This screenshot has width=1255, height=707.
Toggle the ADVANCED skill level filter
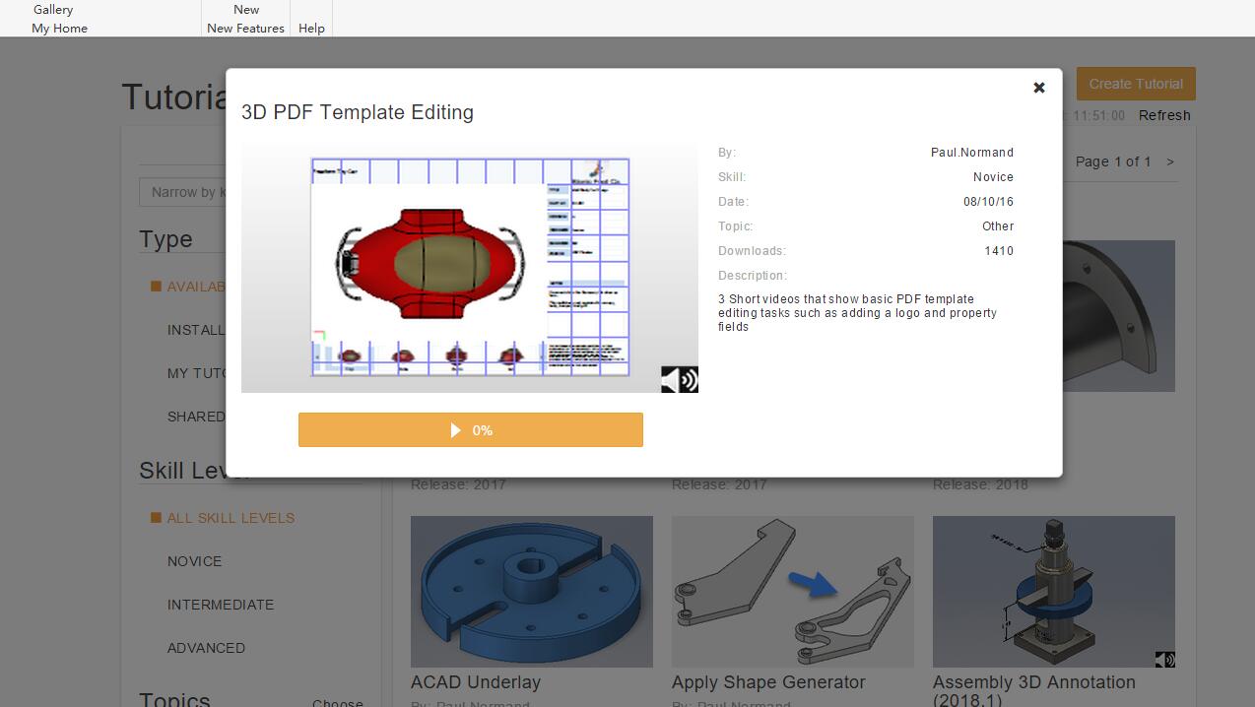coord(206,648)
